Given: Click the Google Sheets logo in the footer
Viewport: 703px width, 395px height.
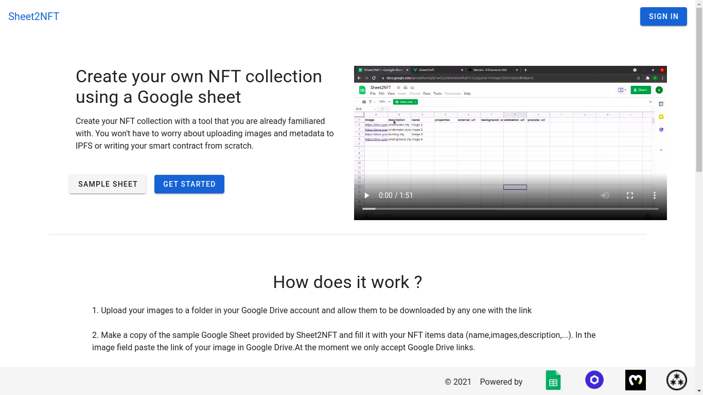Looking at the screenshot, I should (x=553, y=381).
